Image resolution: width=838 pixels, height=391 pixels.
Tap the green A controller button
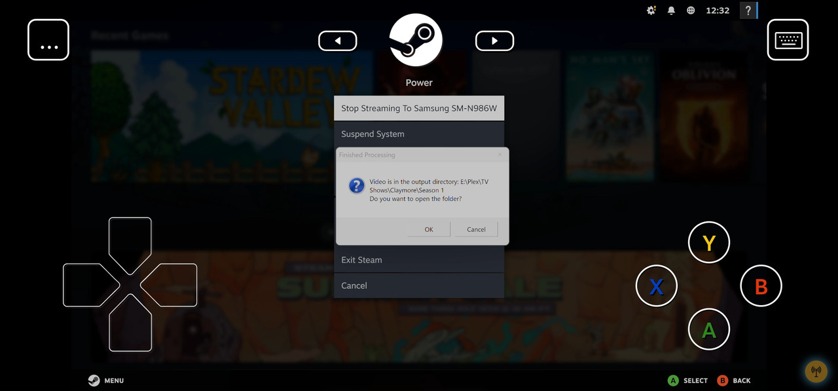pos(709,329)
